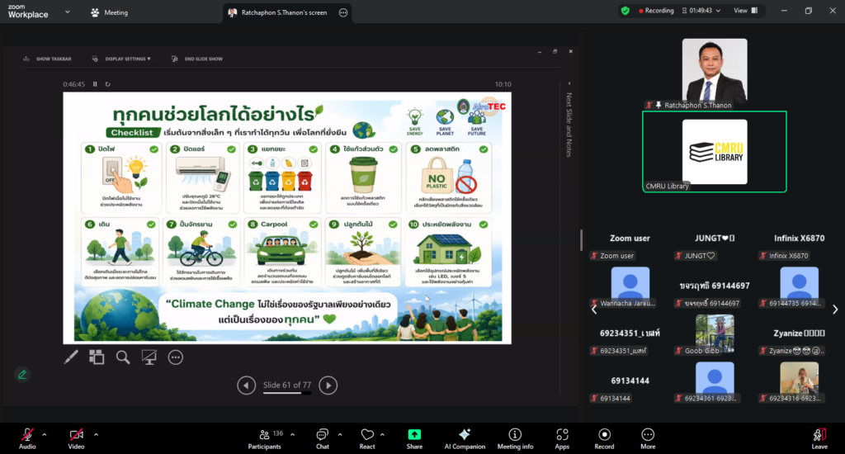Expand the View layout dropdown
845x454 pixels.
point(745,11)
